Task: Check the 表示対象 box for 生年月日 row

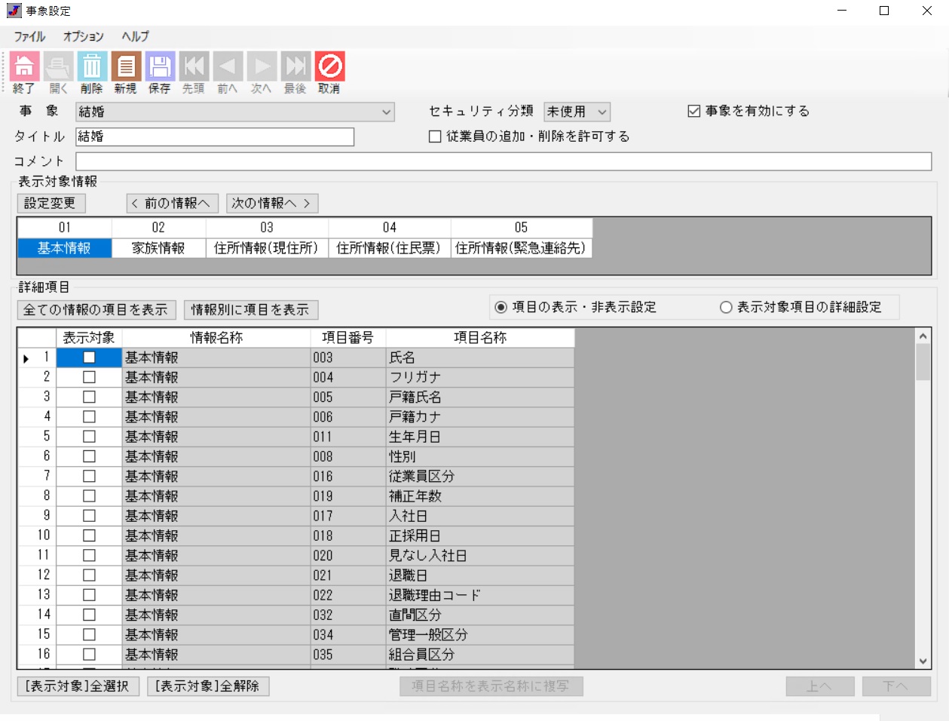Action: (x=89, y=437)
